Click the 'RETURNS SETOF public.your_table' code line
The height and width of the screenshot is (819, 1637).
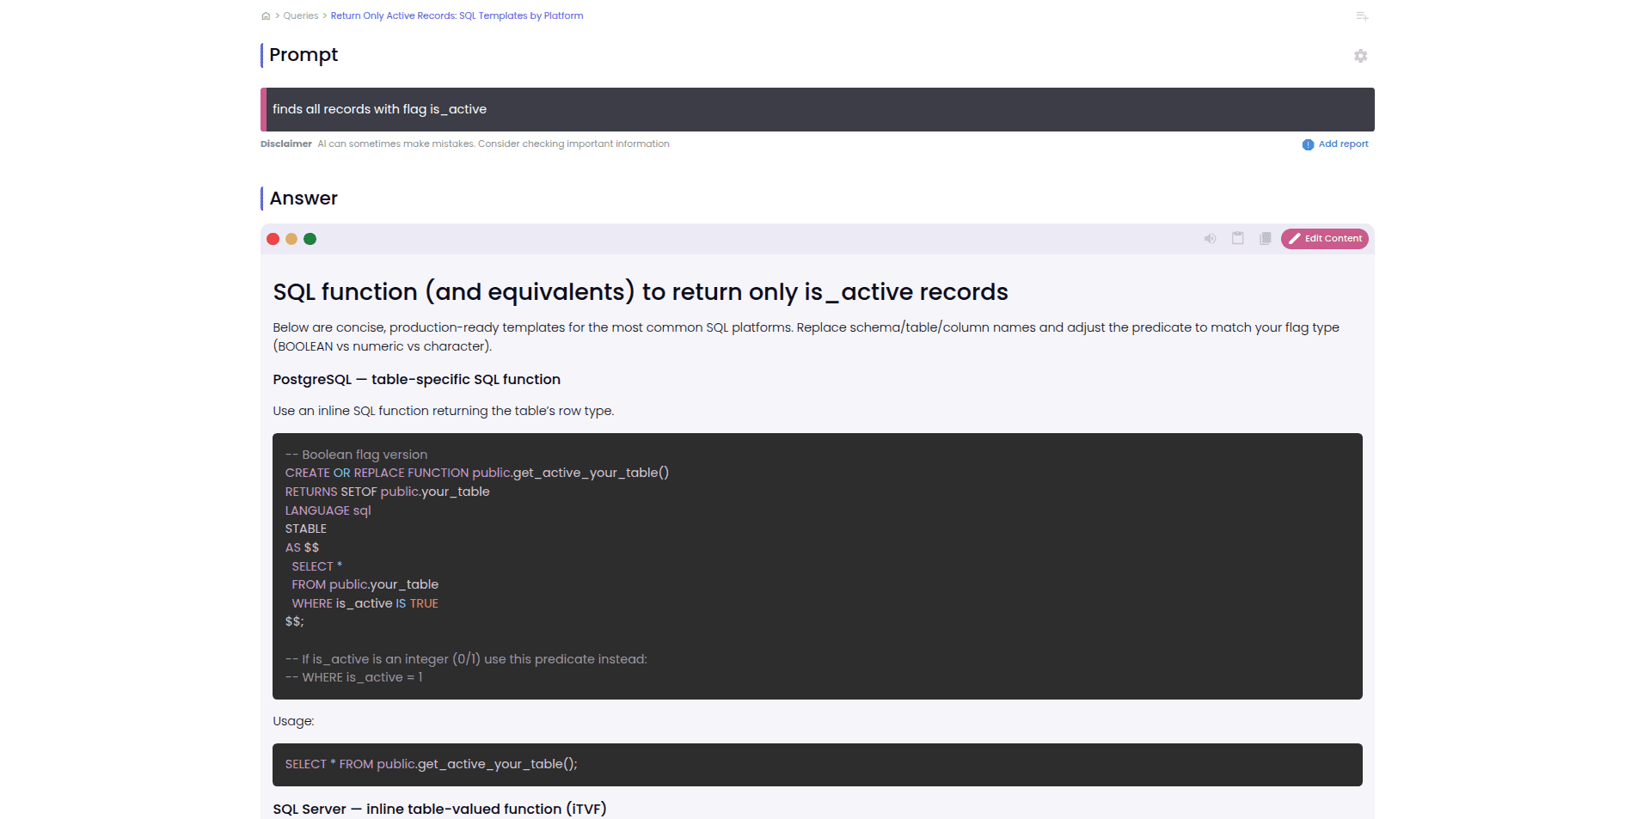pos(388,492)
